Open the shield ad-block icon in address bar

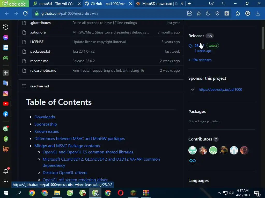click(x=217, y=13)
